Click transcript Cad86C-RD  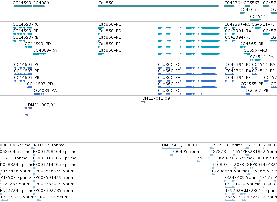coord(159,34)
